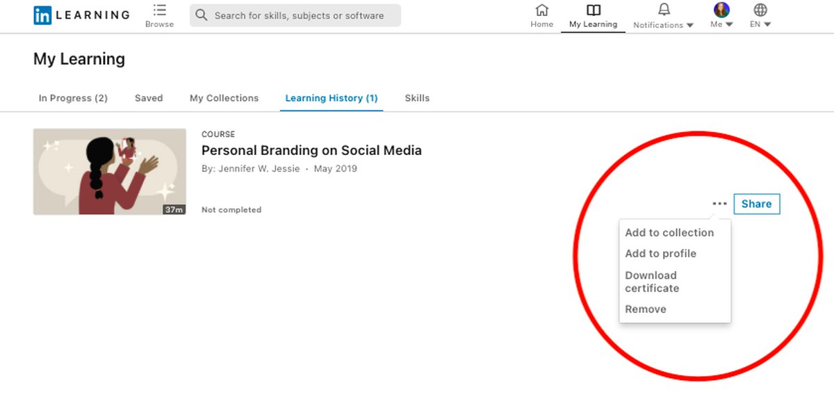Image resolution: width=834 pixels, height=417 pixels.
Task: Open the Browse menu icon
Action: click(x=159, y=10)
